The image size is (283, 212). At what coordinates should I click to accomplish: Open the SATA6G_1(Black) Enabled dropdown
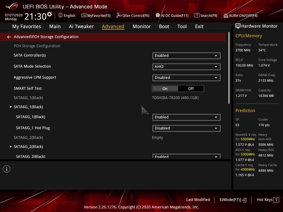pyautogui.click(x=187, y=117)
